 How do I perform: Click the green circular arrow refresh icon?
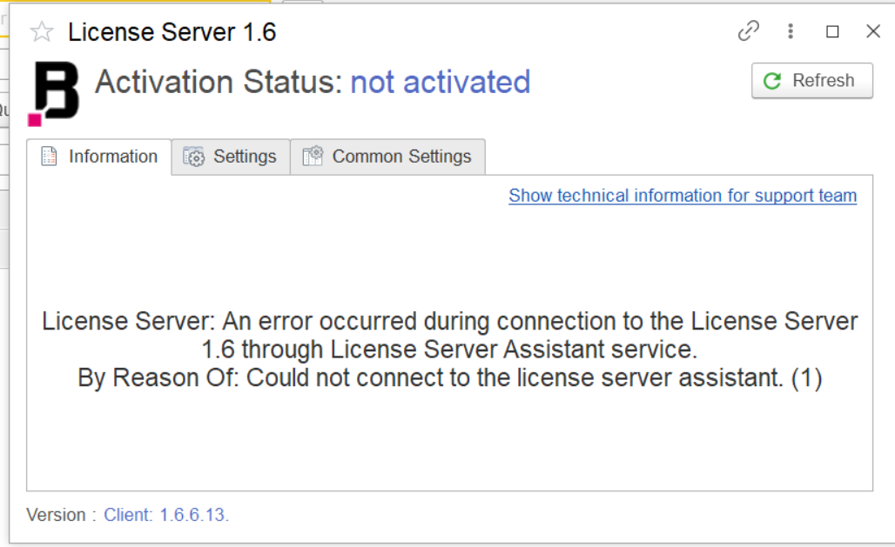click(x=771, y=81)
